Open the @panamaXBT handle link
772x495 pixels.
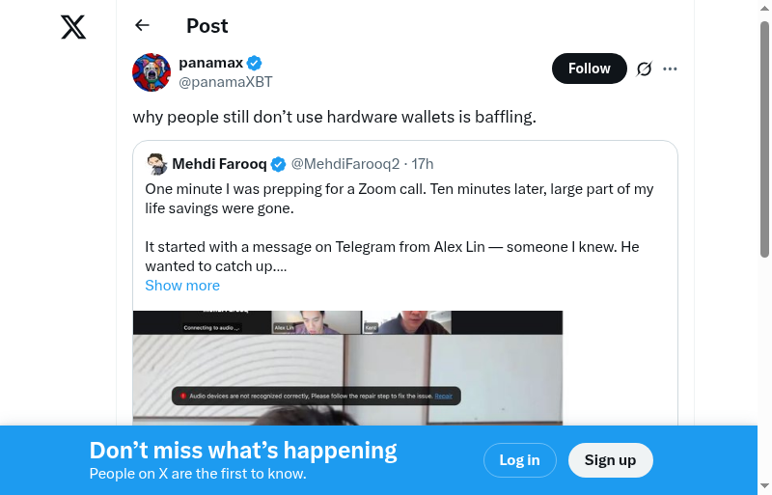click(226, 82)
